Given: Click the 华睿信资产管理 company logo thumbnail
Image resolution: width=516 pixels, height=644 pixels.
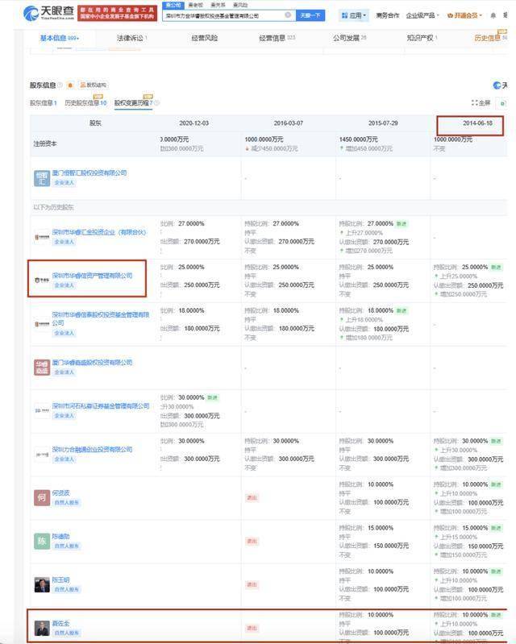Looking at the screenshot, I should [x=41, y=280].
